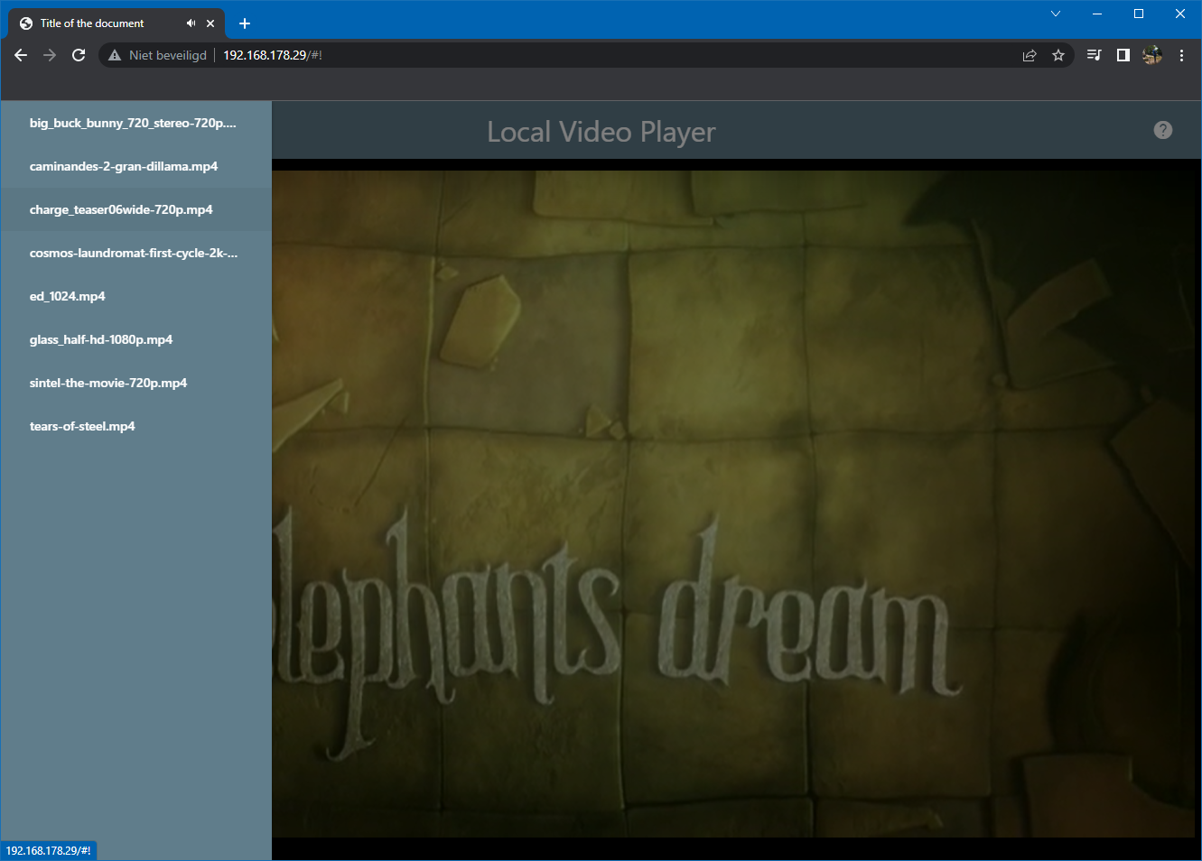Viewport: 1202px width, 861px height.
Task: Play big_buck_bunny_720_stereo-720p video
Action: (x=135, y=123)
